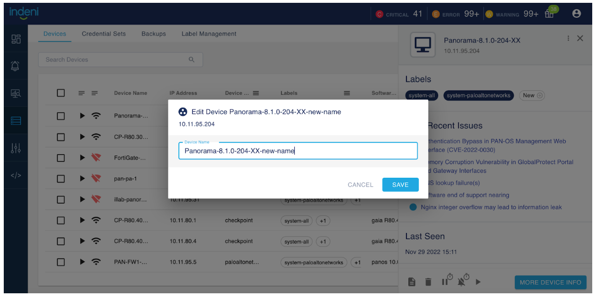Click the muted bell timer icon
The width and height of the screenshot is (596, 298).
pyautogui.click(x=463, y=281)
